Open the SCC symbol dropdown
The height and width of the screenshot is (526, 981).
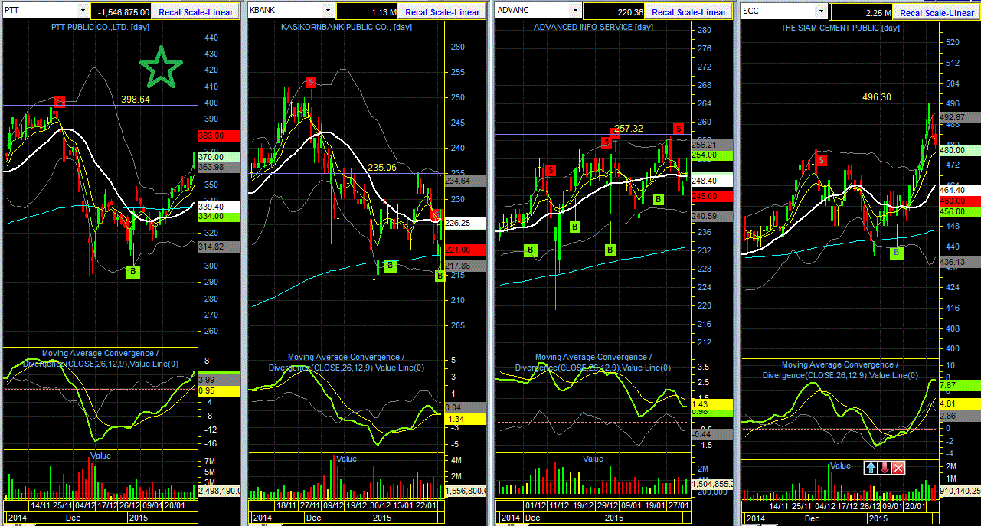(x=822, y=11)
